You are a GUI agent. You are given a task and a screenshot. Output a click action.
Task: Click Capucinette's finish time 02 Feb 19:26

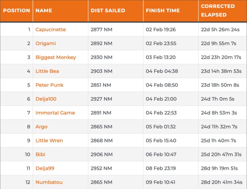click(161, 29)
